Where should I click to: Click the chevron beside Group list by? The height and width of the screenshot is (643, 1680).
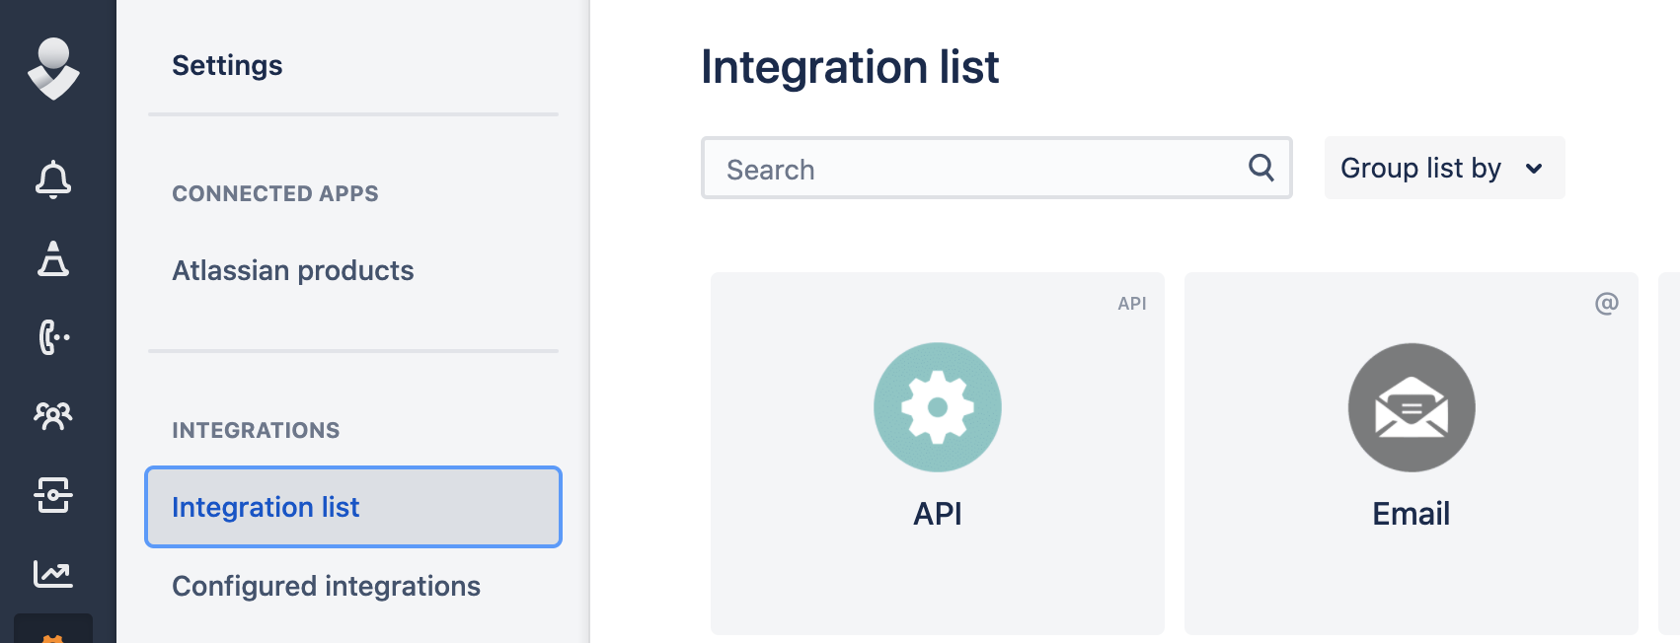coord(1533,169)
